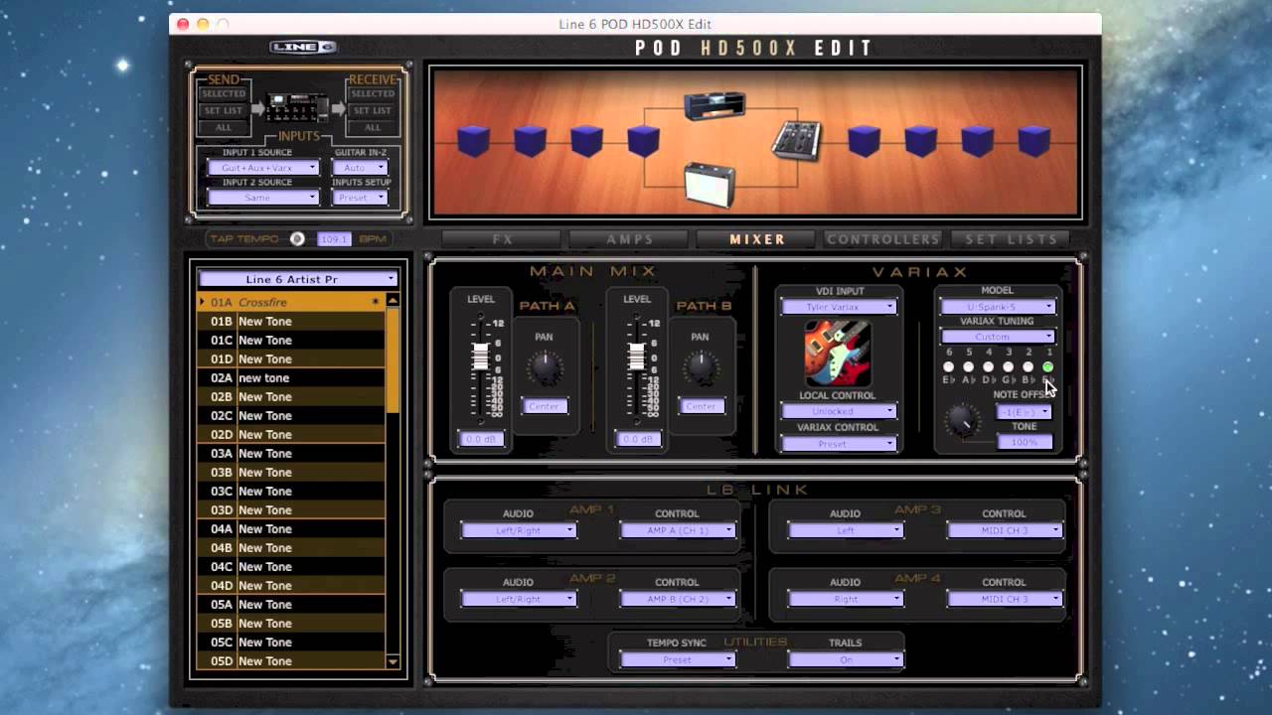The height and width of the screenshot is (715, 1272).
Task: Open the Local Control dropdown
Action: (838, 411)
